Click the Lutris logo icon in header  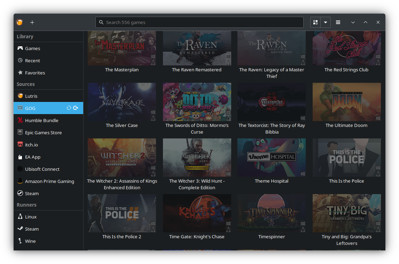20,22
